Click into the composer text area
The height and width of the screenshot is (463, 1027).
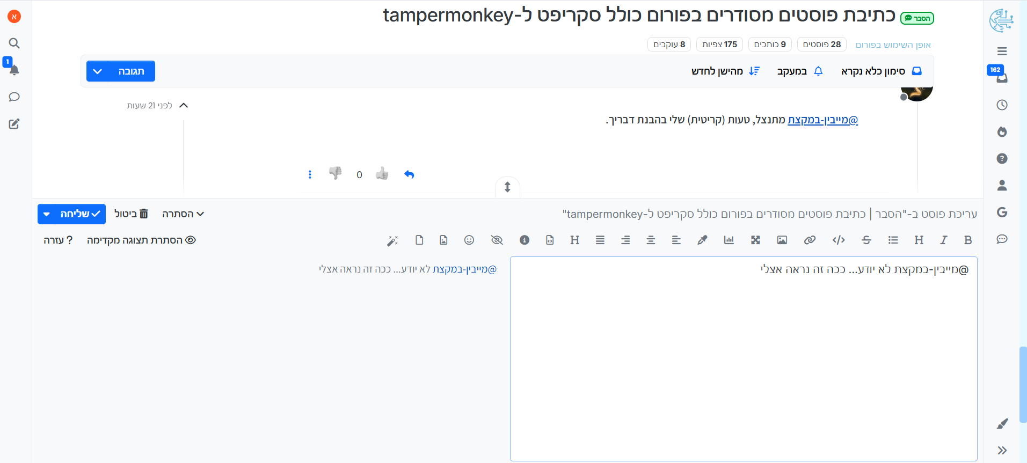[744, 358]
